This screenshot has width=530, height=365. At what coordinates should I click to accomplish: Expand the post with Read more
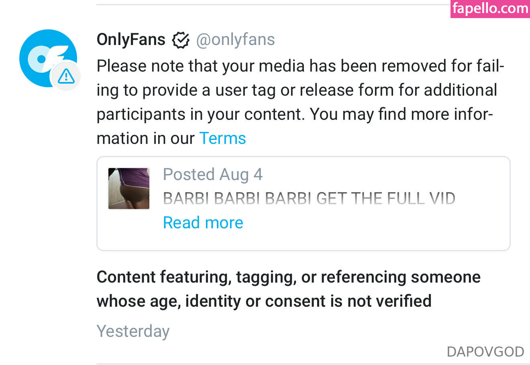click(203, 223)
